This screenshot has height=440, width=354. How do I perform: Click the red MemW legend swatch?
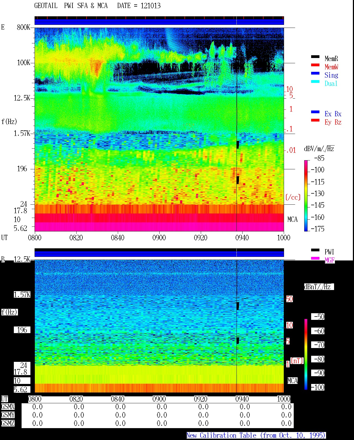point(315,65)
